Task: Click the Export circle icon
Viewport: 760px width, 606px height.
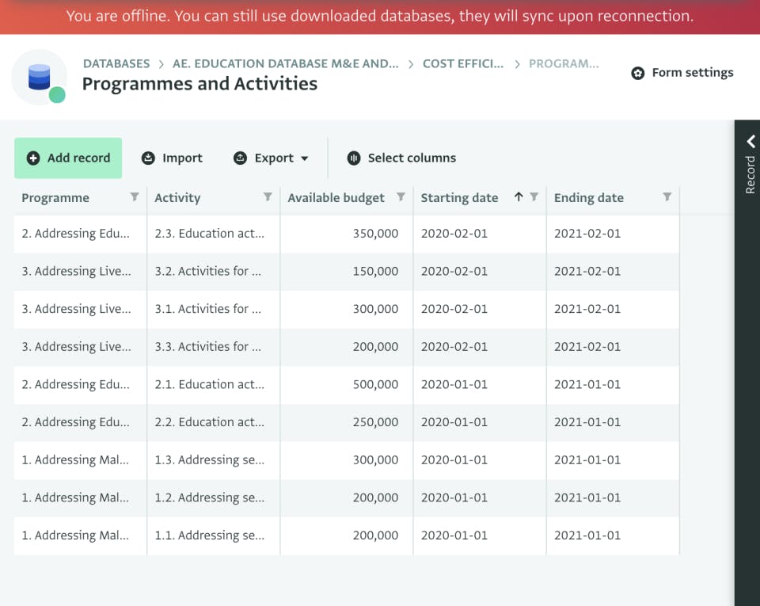Action: point(239,158)
